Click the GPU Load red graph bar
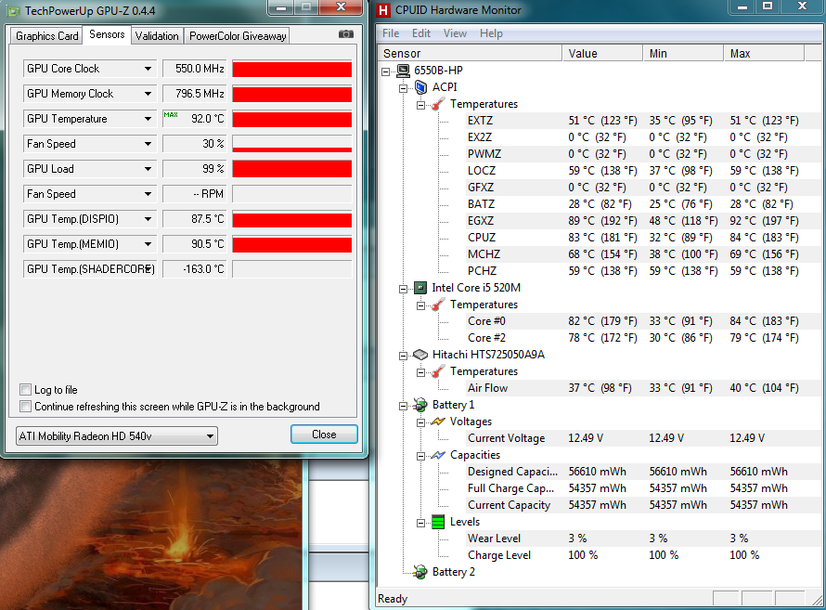This screenshot has height=610, width=826. pyautogui.click(x=291, y=169)
